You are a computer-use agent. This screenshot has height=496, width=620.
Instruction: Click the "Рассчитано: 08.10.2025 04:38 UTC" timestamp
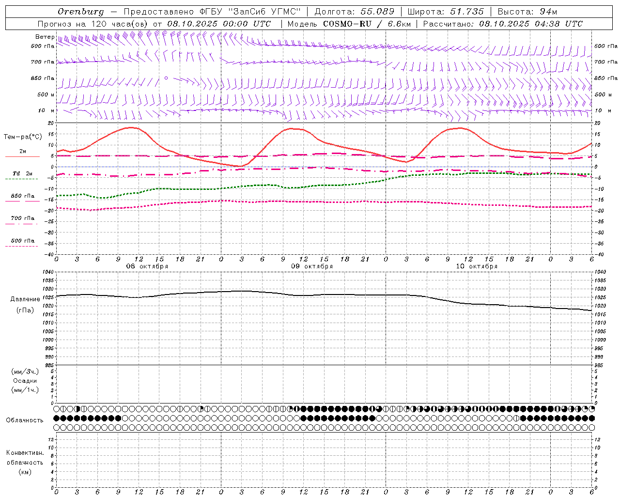(503, 24)
